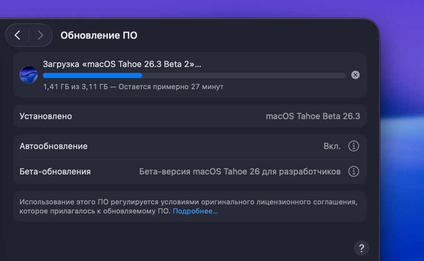Click the Установлено label
This screenshot has height=261, width=424.
click(x=46, y=116)
